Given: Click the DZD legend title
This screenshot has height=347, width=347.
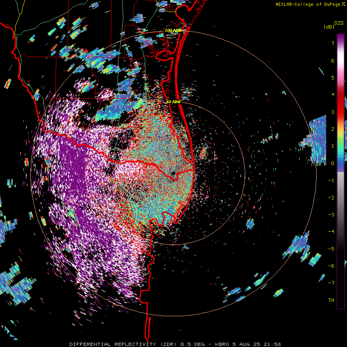Looking at the screenshot, I should 339,23.
